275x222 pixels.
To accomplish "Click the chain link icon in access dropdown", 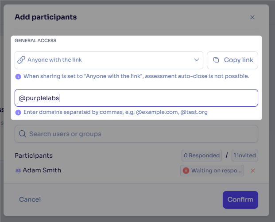I will click(21, 60).
